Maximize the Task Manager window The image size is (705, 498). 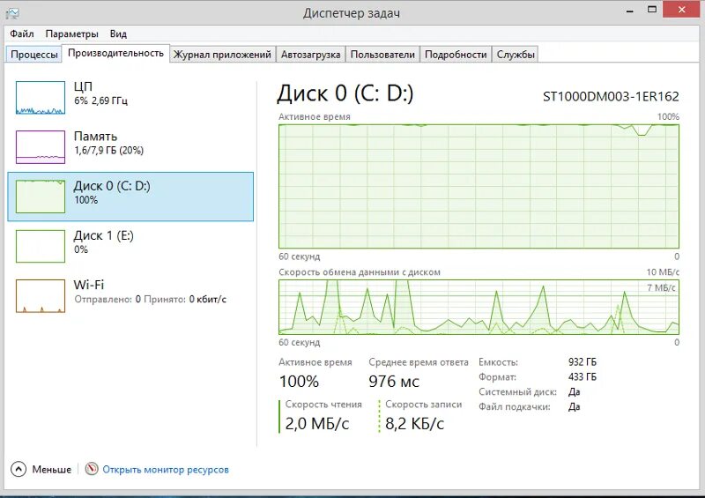[652, 10]
